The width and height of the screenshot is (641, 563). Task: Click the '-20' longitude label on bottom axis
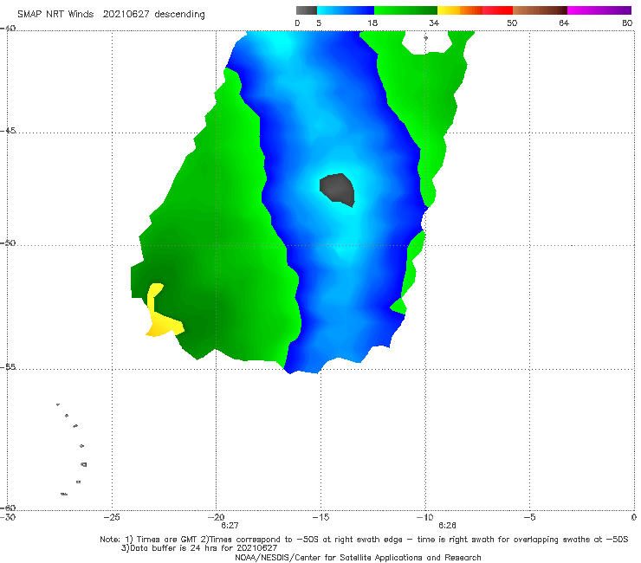click(217, 517)
